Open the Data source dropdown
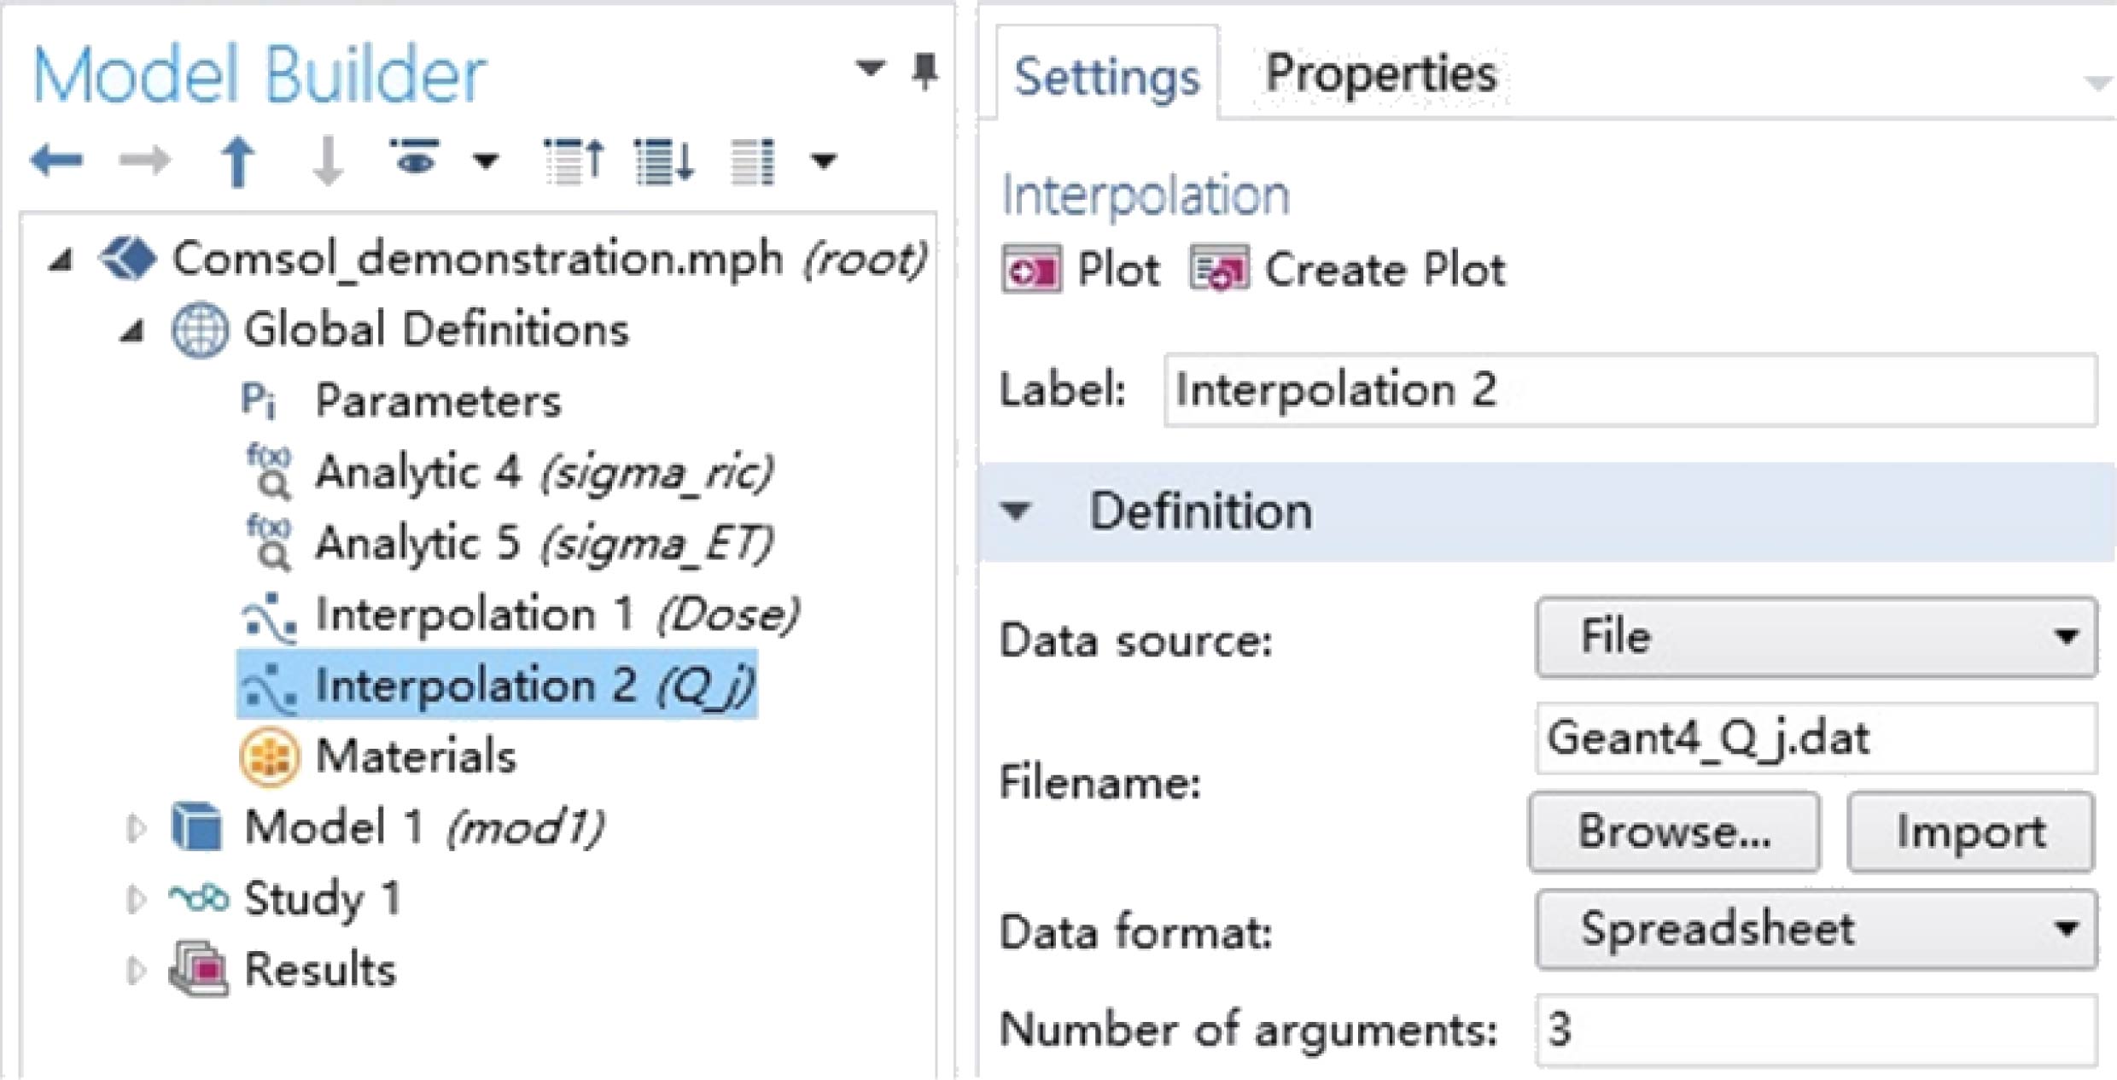 tap(1815, 637)
